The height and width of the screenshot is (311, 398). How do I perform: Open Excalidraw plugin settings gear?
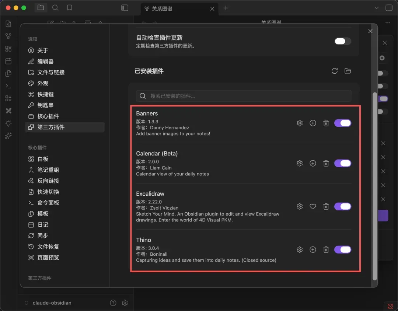[300, 206]
